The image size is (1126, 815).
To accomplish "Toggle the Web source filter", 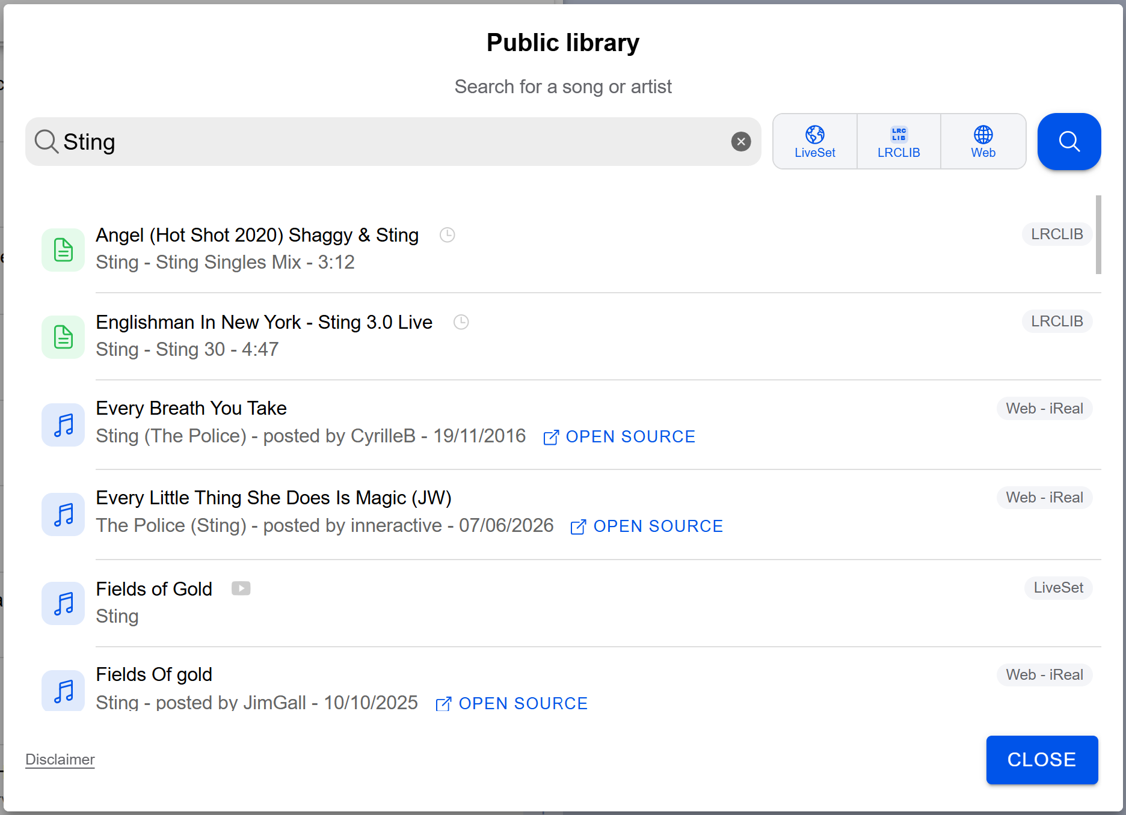I will click(983, 142).
